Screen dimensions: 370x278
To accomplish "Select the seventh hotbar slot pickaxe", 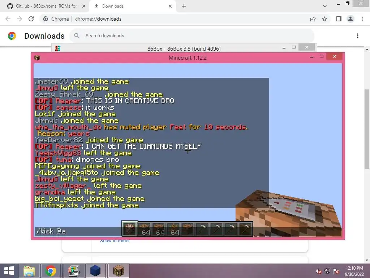I will tap(216, 229).
